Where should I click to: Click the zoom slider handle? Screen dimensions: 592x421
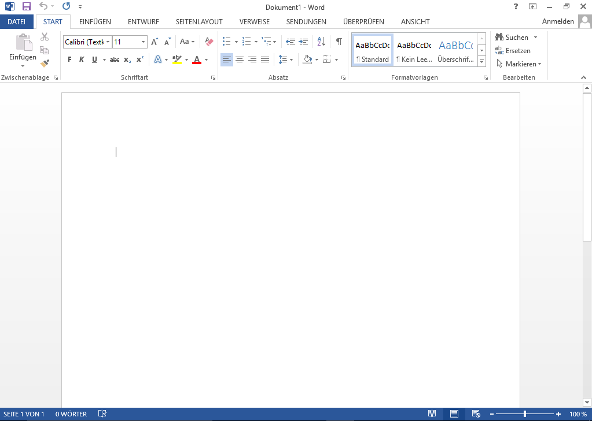(525, 414)
